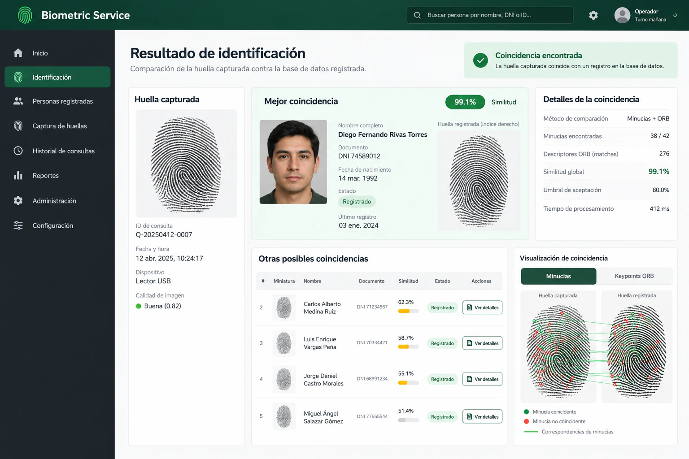
Task: Click the Registrado badge in the DNI 70334421 row
Action: (x=442, y=343)
